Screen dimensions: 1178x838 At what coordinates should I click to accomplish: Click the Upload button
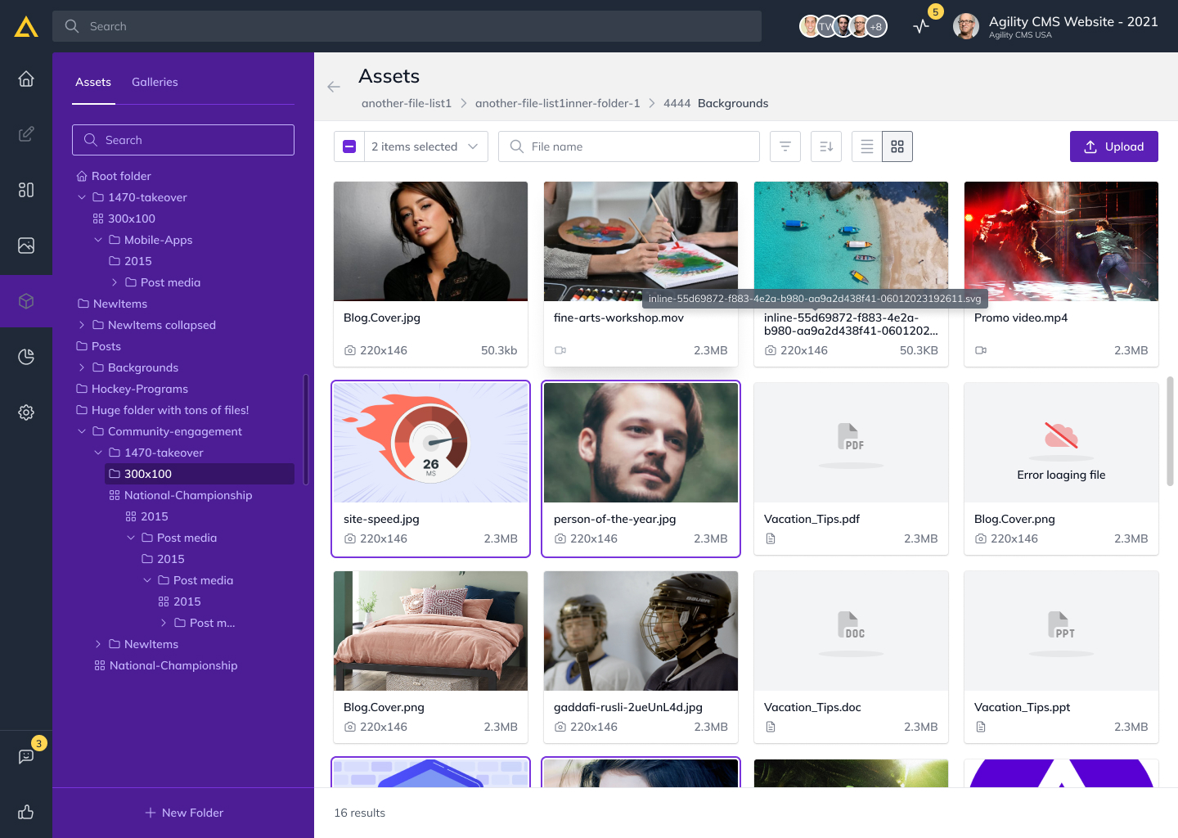tap(1113, 146)
